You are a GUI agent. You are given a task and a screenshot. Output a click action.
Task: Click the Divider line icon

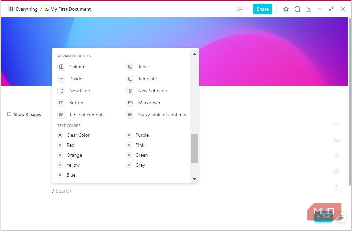pyautogui.click(x=61, y=79)
